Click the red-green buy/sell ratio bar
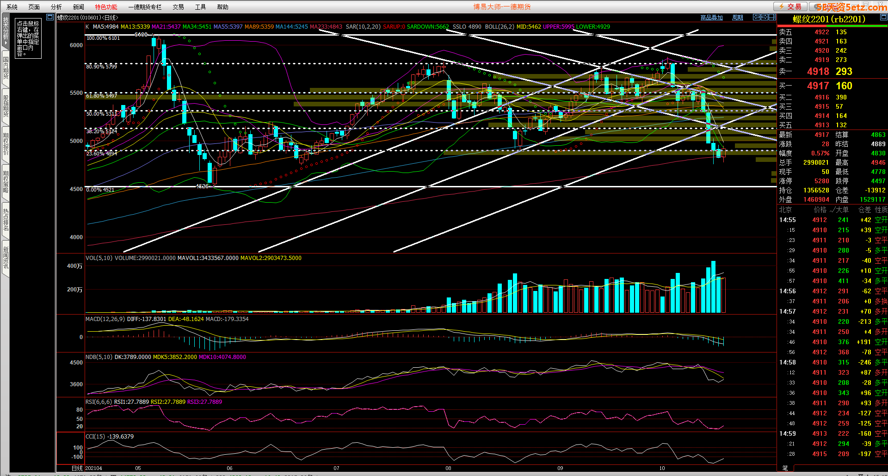Screen dimensions: 888x476 832,26
